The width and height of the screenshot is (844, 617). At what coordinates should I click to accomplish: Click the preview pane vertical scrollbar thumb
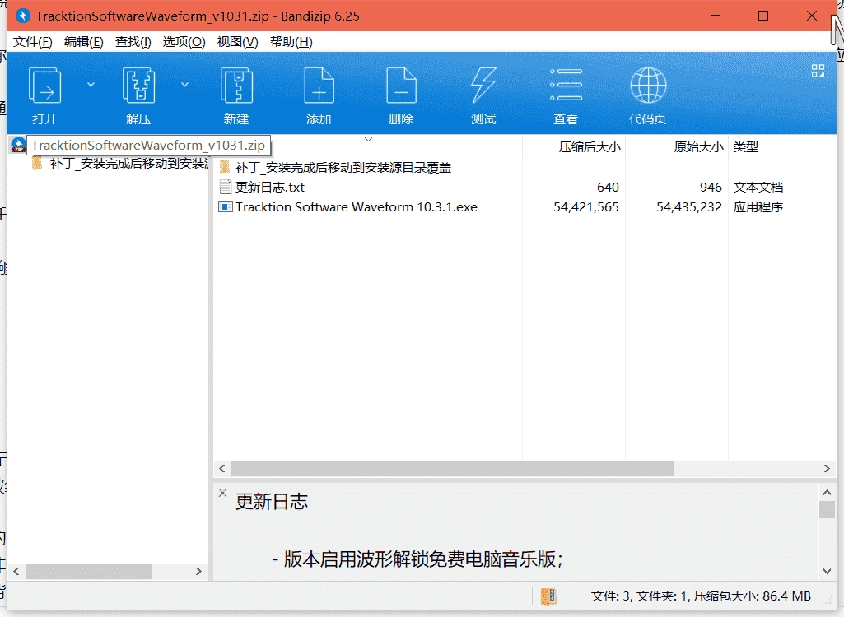pyautogui.click(x=828, y=509)
